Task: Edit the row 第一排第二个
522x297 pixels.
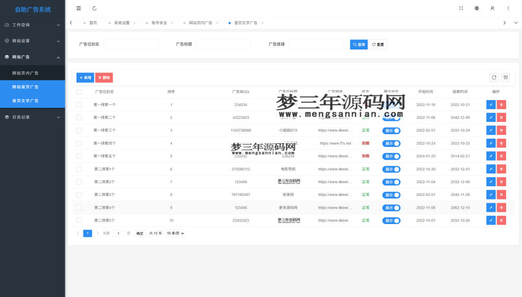Action: click(x=491, y=117)
